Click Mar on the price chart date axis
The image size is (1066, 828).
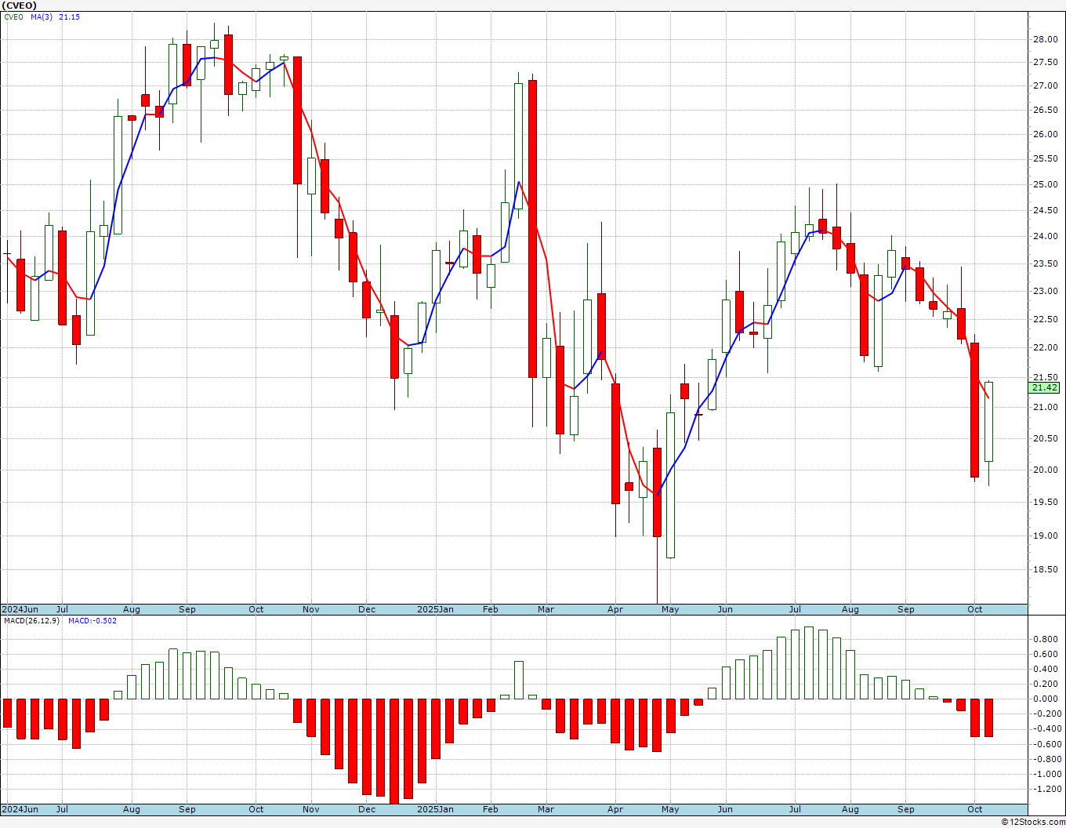pyautogui.click(x=546, y=609)
